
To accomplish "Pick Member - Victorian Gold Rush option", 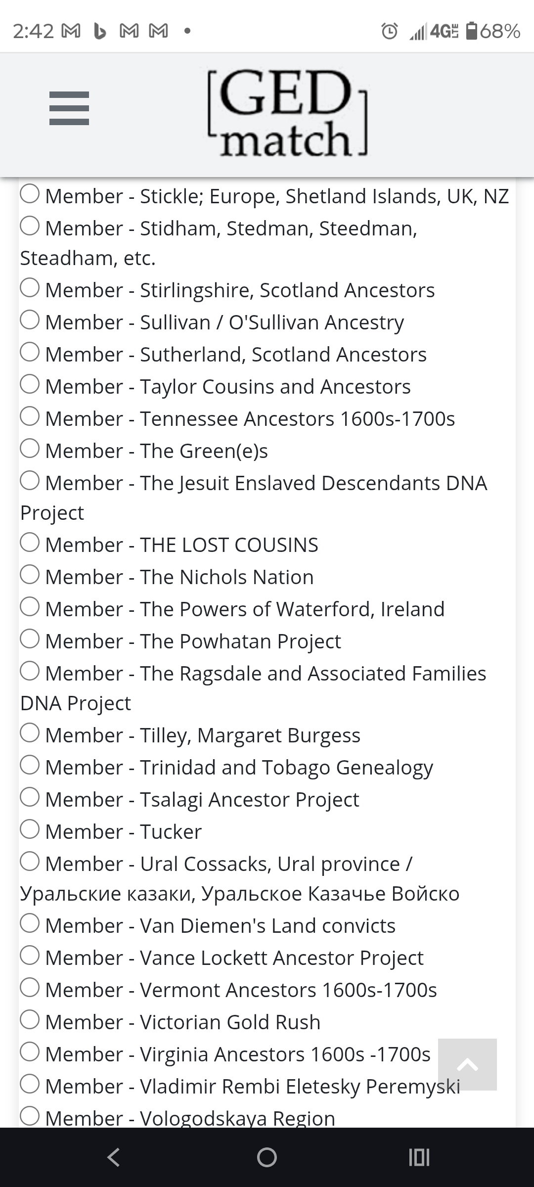I will click(29, 1021).
